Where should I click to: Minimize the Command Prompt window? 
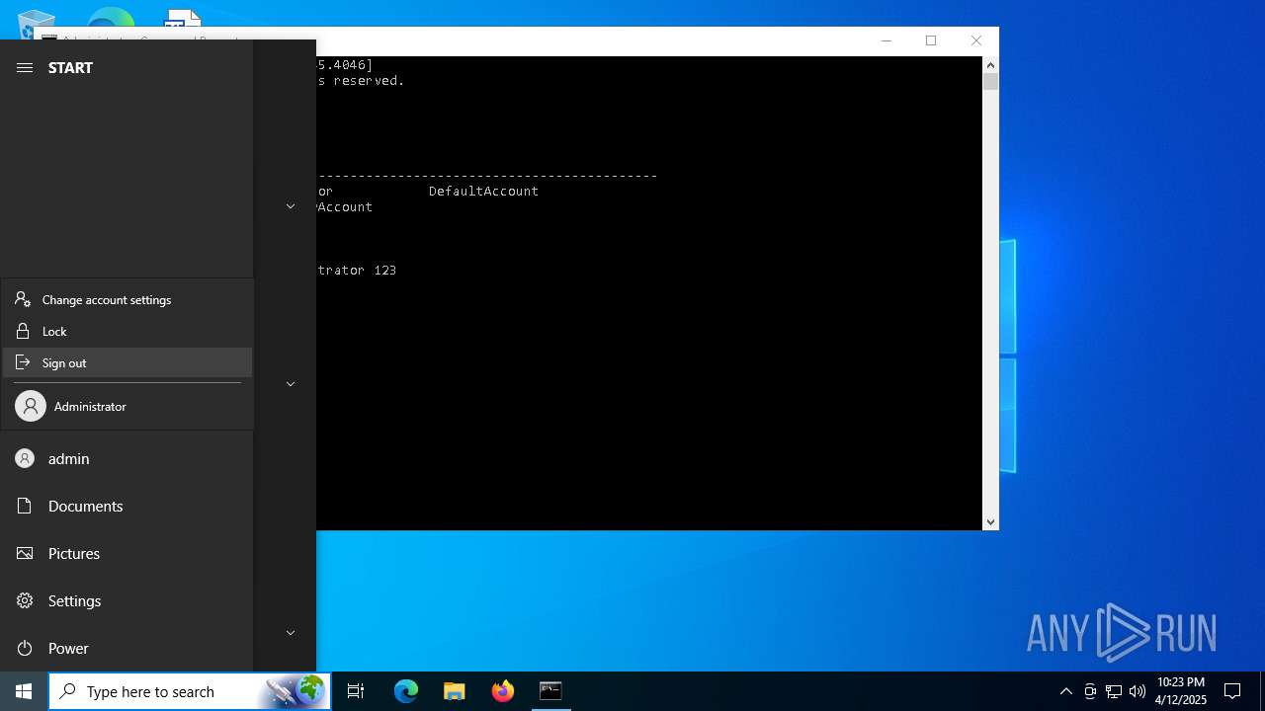coord(885,40)
